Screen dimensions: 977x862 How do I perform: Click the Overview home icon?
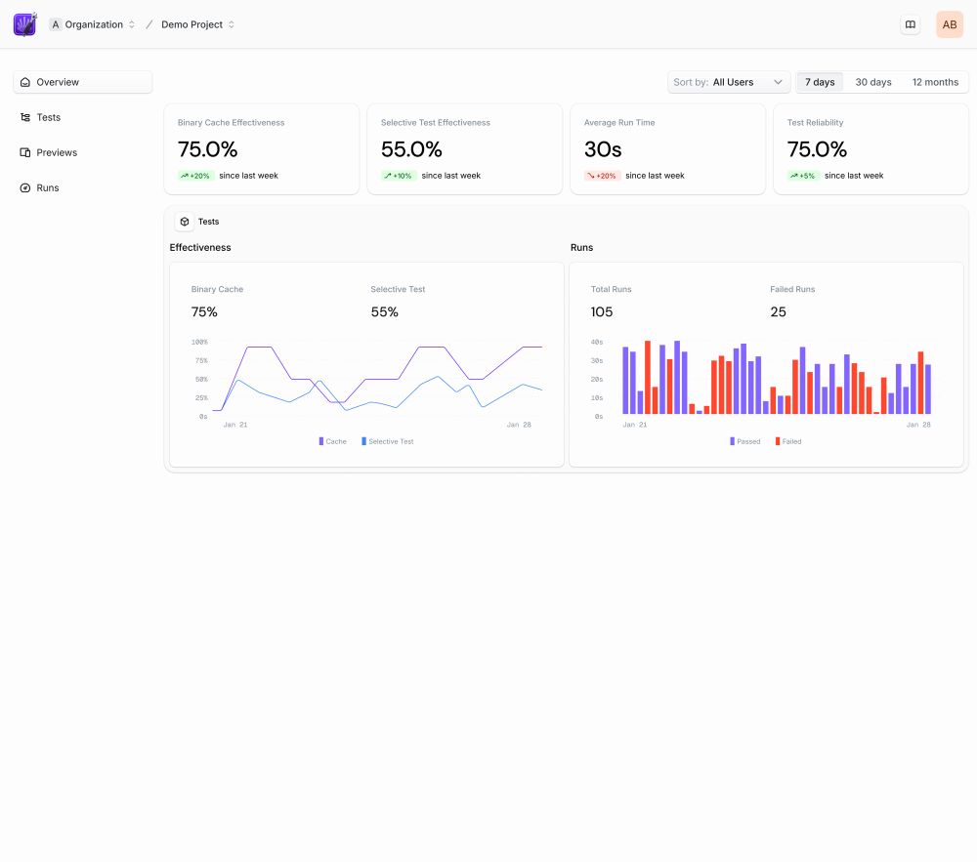point(25,82)
